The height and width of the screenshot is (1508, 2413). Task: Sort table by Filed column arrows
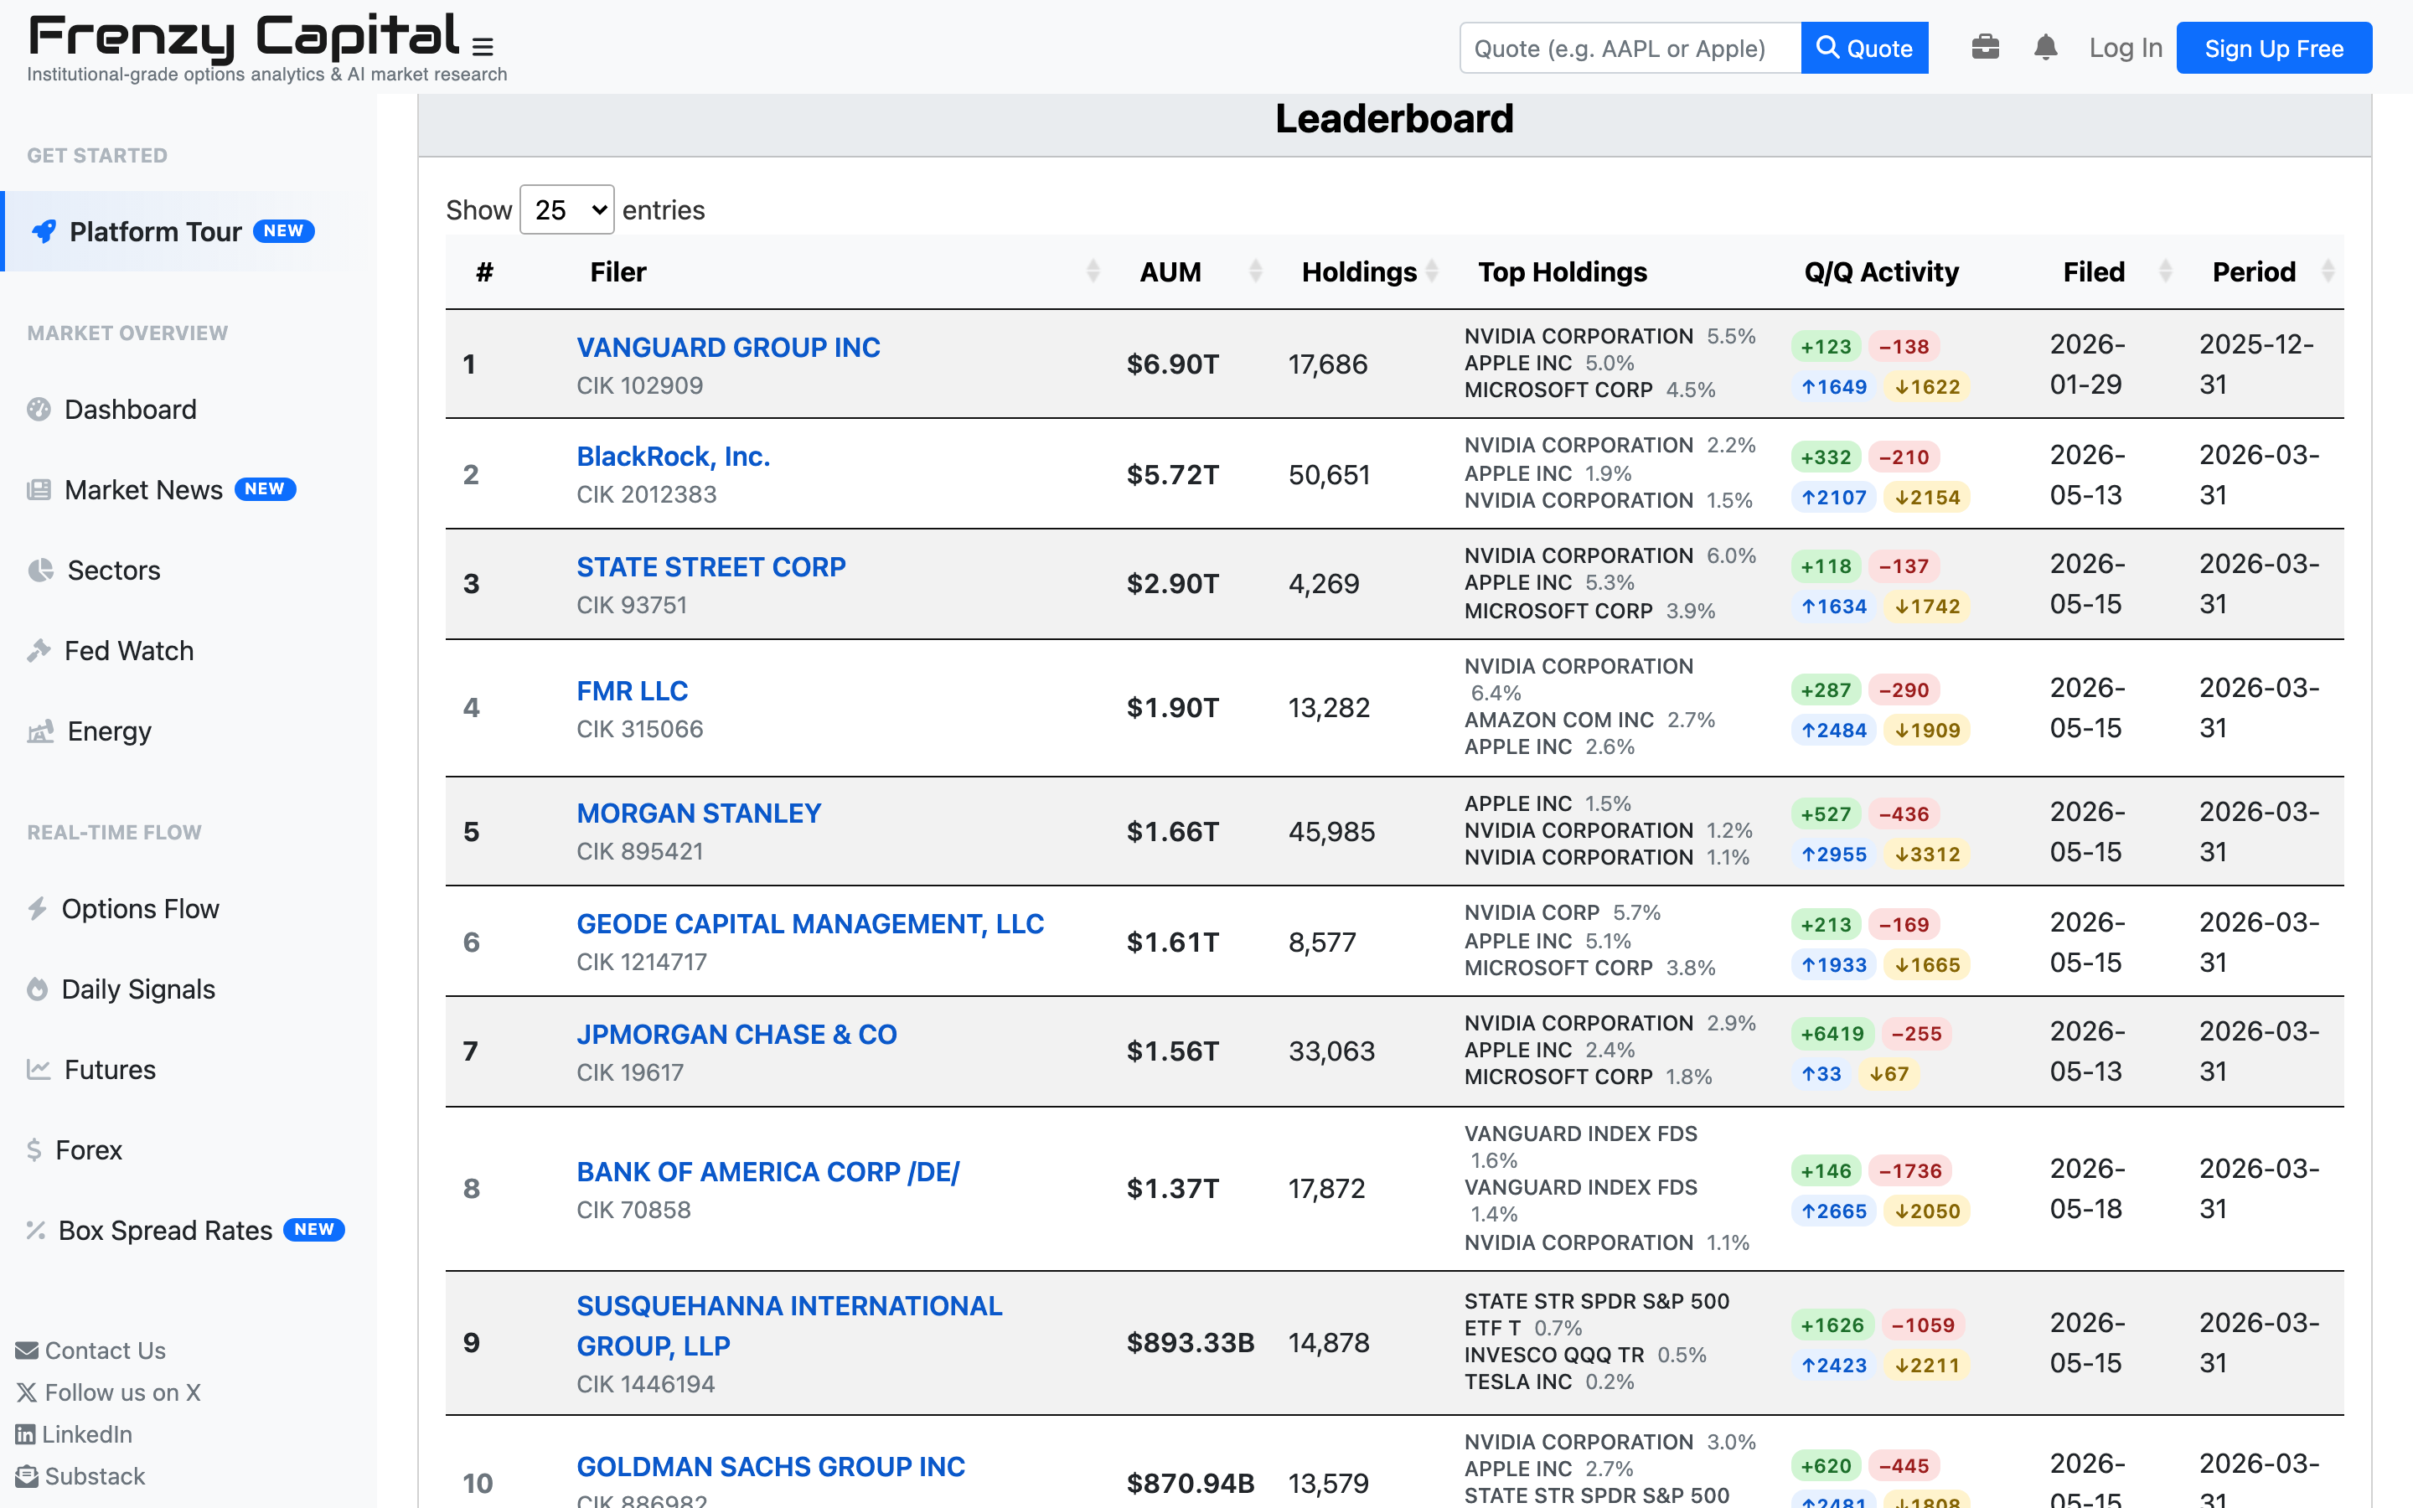2165,271
